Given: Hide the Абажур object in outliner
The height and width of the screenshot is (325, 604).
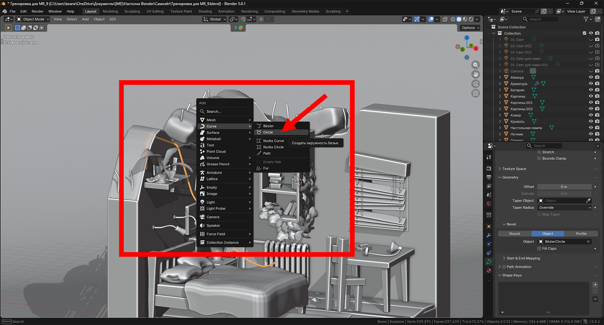Looking at the screenshot, I should coord(591,77).
